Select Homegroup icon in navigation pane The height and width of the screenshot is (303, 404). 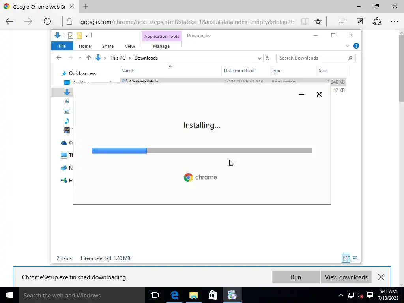[64, 180]
